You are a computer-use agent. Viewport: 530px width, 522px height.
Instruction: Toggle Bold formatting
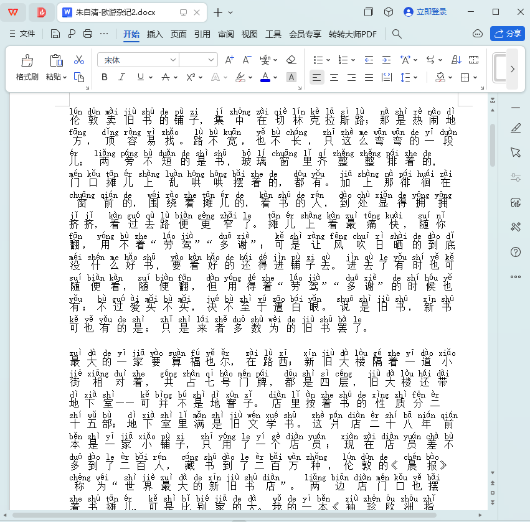[105, 77]
